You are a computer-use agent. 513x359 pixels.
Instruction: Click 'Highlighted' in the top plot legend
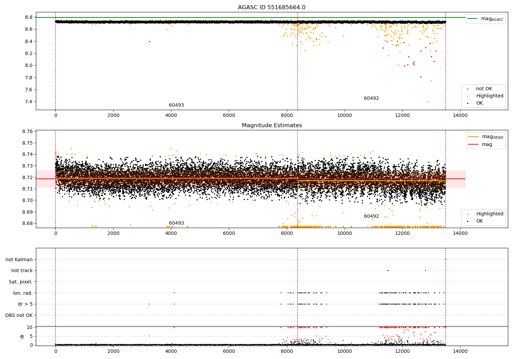click(x=485, y=96)
